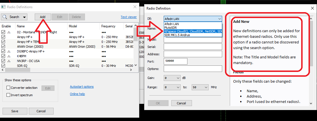Click into the Port field showing 50000

(175, 61)
